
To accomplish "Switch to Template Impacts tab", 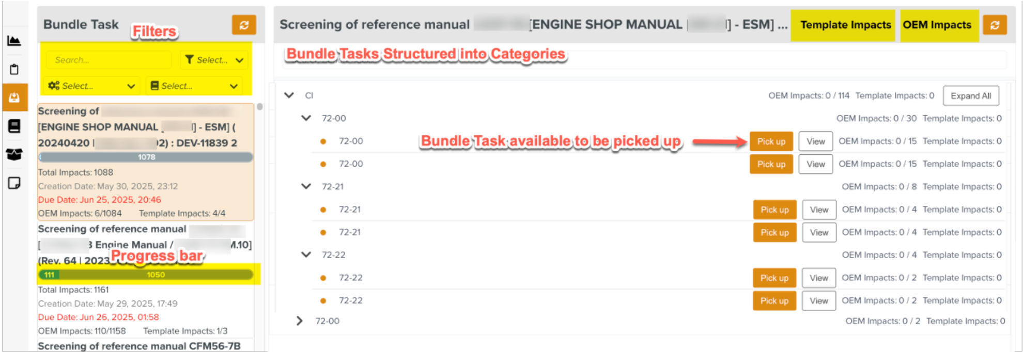I will (845, 25).
